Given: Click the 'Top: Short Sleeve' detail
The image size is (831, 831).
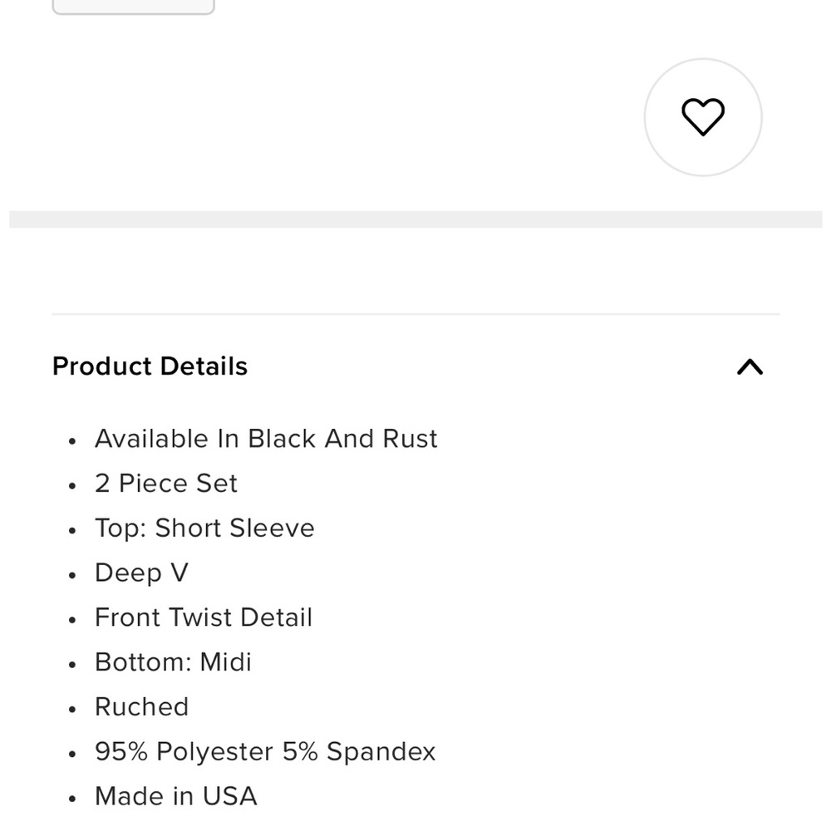Looking at the screenshot, I should click(204, 529).
